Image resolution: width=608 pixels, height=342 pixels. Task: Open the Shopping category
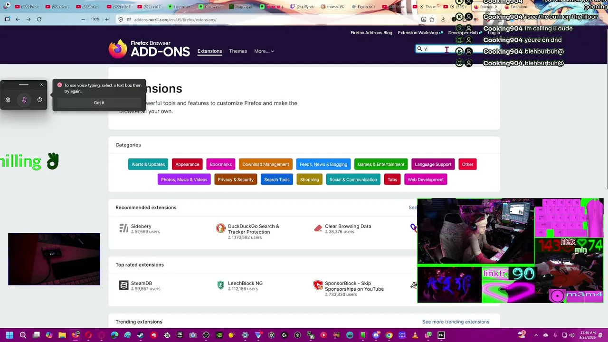(309, 180)
